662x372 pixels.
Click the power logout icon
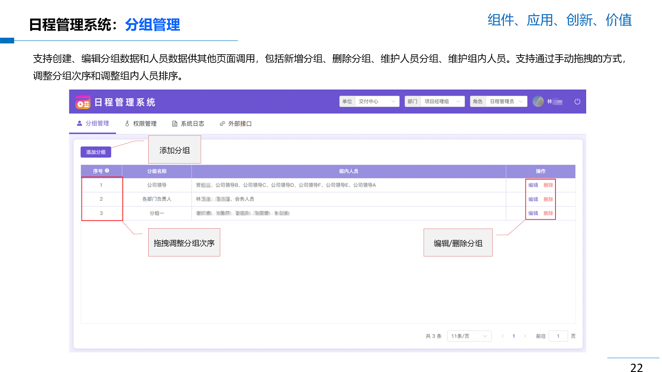pyautogui.click(x=577, y=102)
